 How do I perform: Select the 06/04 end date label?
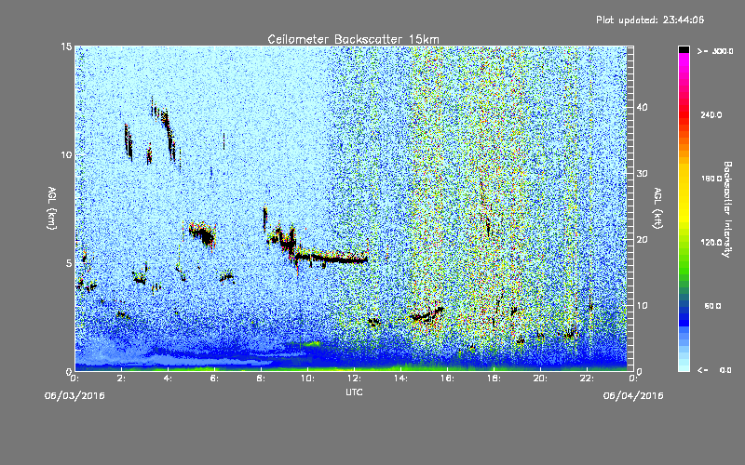633,396
